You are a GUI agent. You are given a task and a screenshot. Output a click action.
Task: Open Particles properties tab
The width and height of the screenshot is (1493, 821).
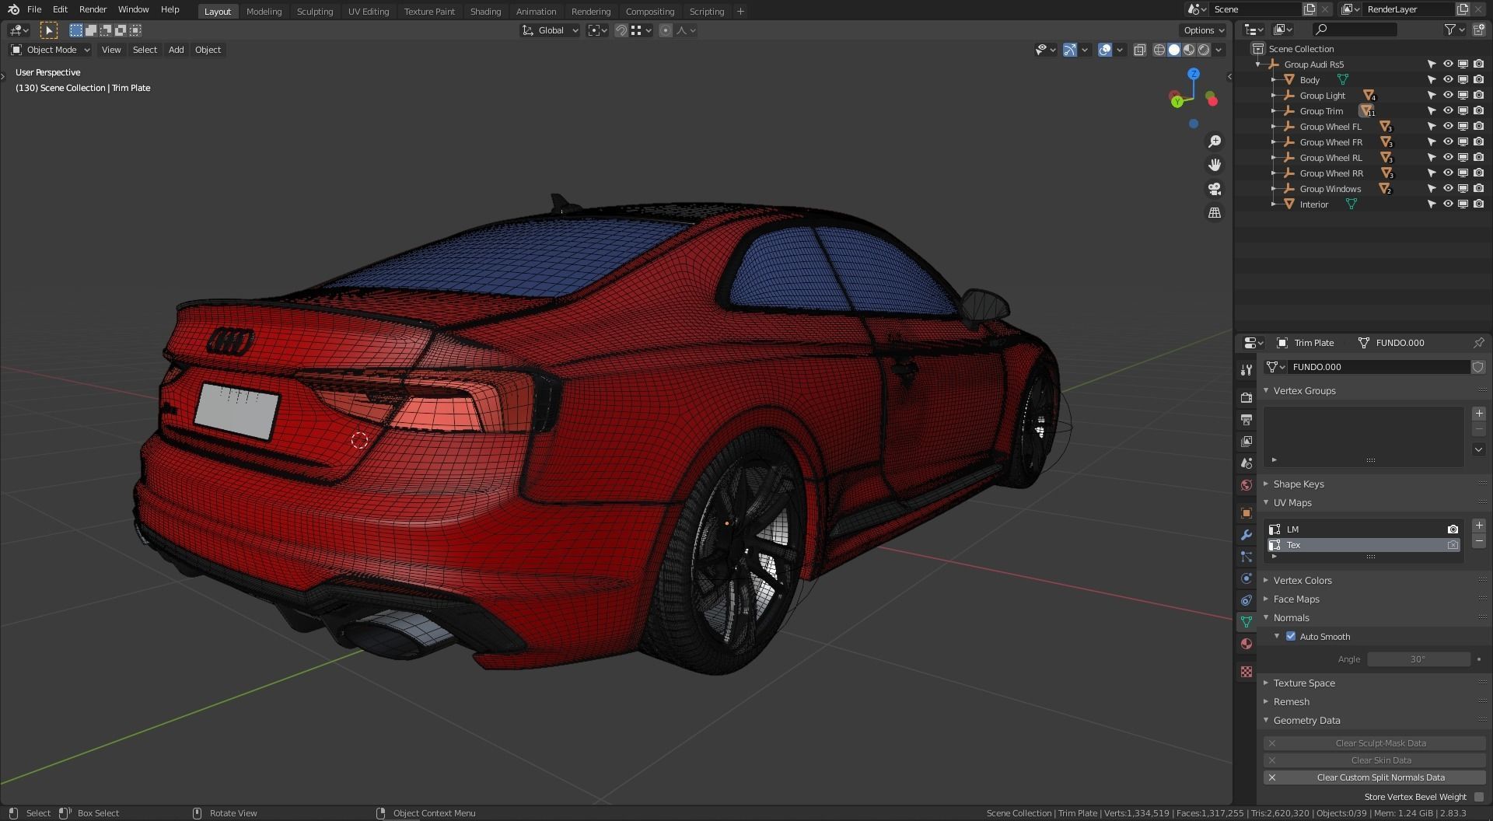[1246, 557]
